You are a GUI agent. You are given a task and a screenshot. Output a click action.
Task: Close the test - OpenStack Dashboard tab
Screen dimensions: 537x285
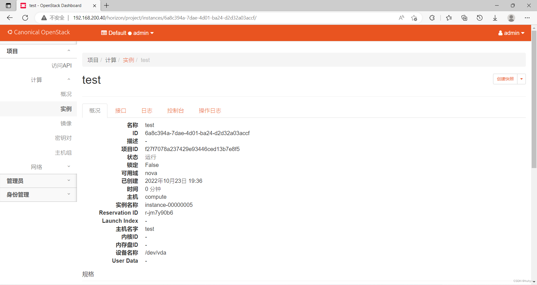tap(95, 6)
